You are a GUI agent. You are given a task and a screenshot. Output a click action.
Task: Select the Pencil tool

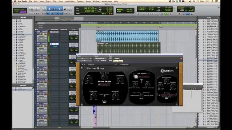[70, 9]
